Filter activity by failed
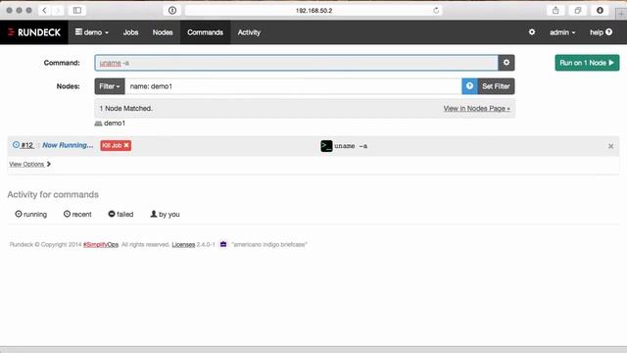The image size is (627, 353). coord(121,214)
